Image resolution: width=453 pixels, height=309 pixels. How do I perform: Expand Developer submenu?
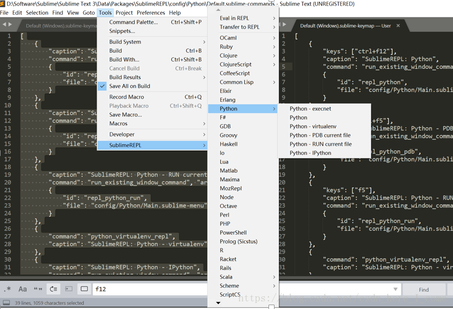[x=153, y=135]
